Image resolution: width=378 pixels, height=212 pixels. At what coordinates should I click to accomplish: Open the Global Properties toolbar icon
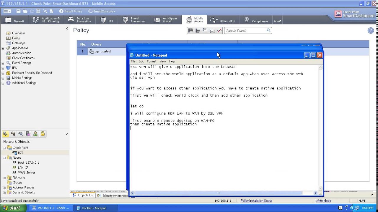[38, 11]
